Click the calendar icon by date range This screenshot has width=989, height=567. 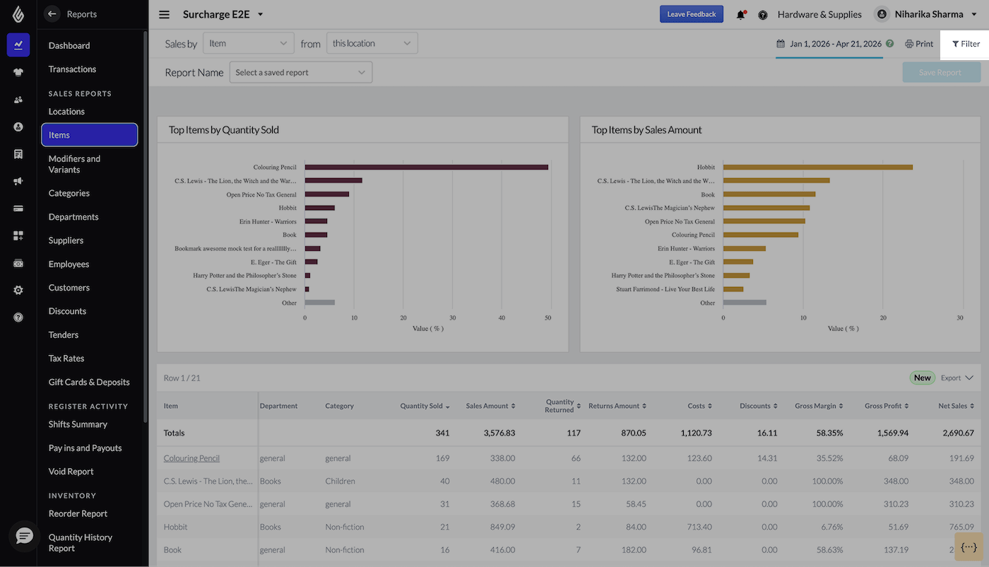[x=781, y=44]
